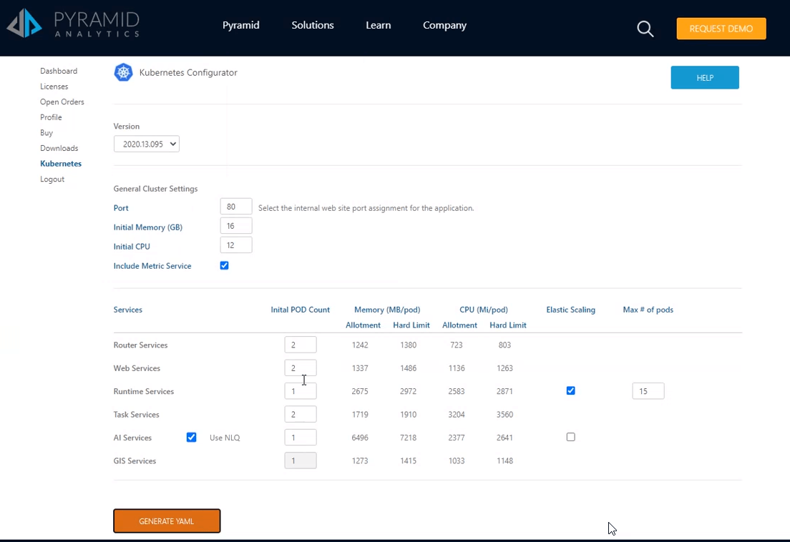
Task: Click the General Cluster Settings heading
Action: pyautogui.click(x=155, y=189)
